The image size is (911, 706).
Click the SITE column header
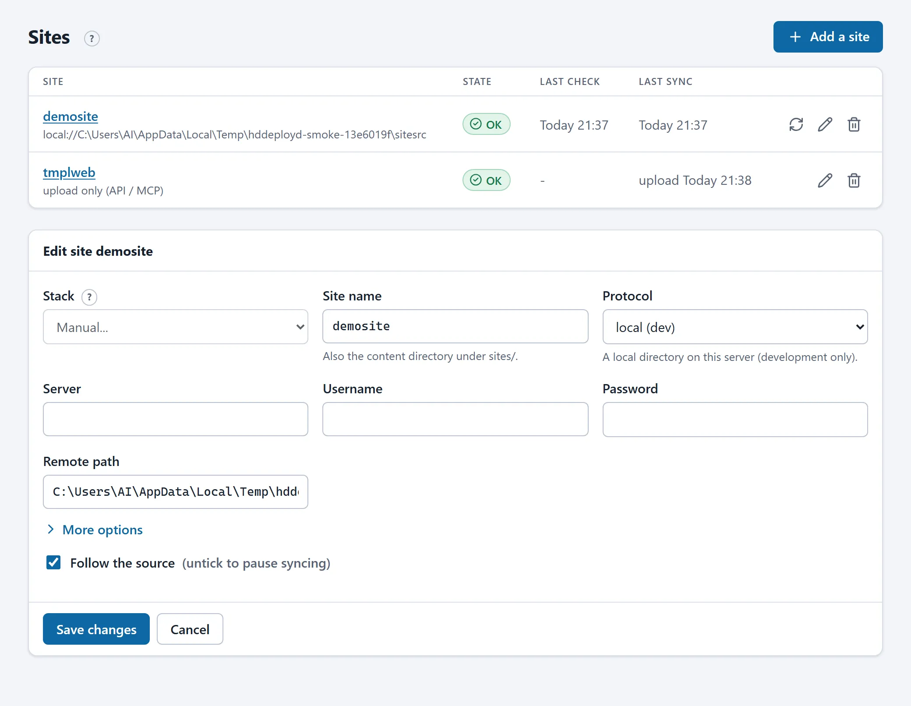[53, 81]
